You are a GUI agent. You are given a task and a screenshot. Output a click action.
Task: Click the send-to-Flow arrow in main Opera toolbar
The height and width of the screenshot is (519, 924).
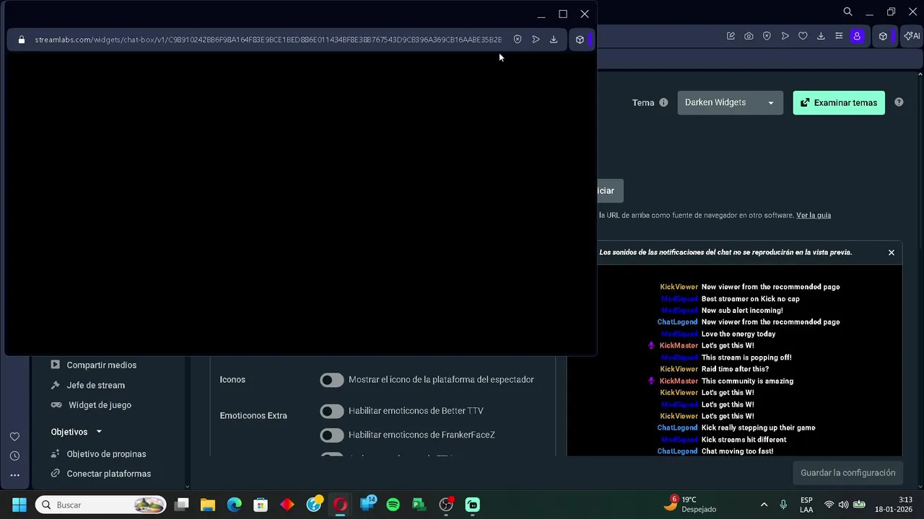click(785, 36)
